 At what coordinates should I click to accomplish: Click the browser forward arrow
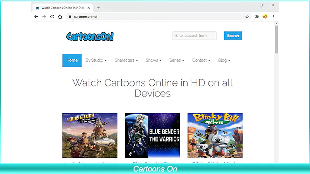(x=44, y=17)
